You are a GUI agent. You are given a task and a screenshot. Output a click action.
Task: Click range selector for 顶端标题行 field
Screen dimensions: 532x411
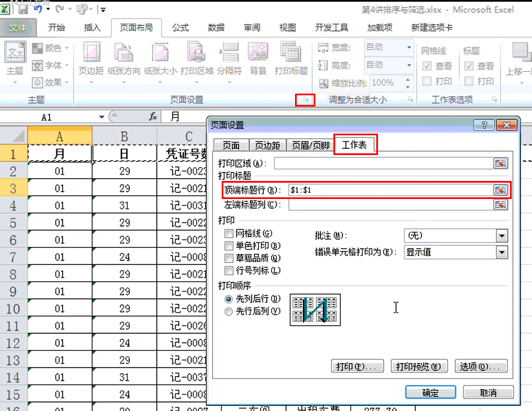tap(500, 191)
